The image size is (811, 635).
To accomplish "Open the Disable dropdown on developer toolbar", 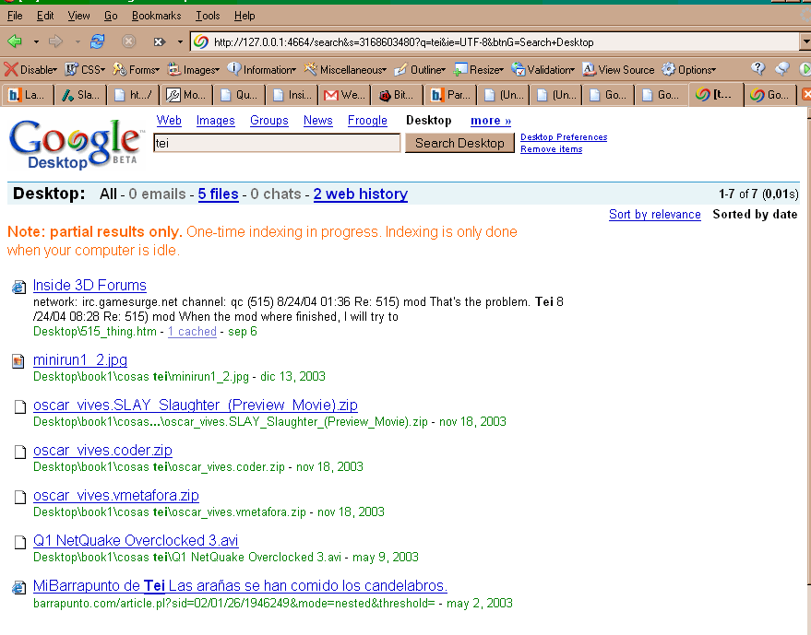I will pos(30,69).
